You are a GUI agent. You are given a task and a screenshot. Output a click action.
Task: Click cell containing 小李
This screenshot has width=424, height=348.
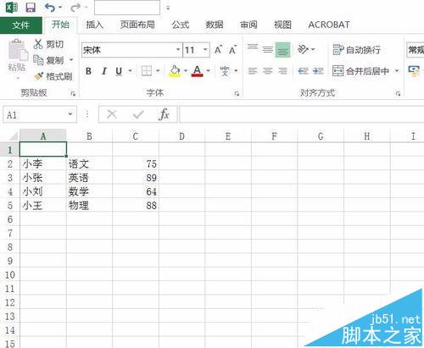click(x=43, y=163)
